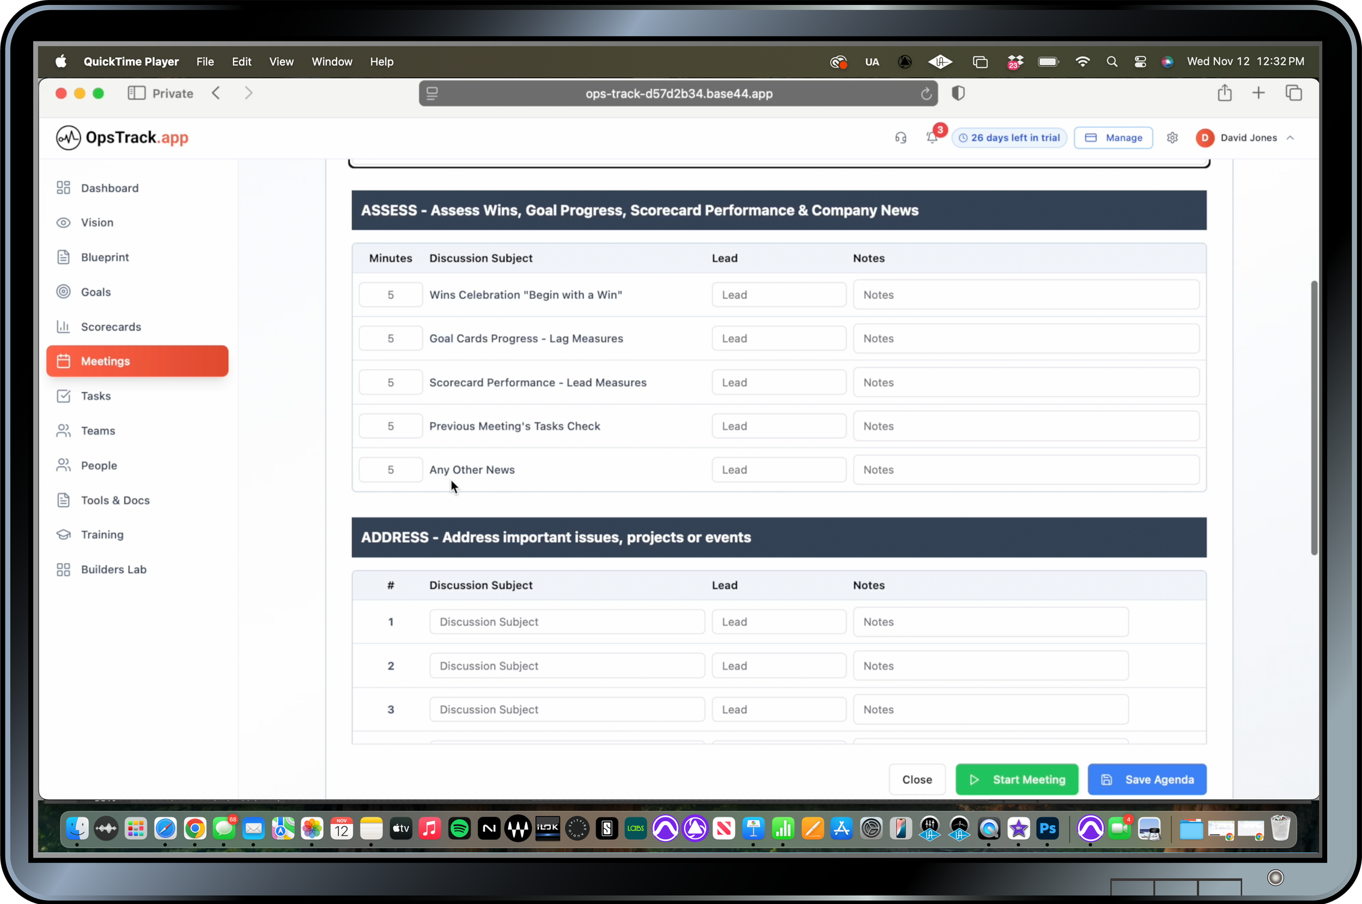Open the settings gear icon
Image resolution: width=1362 pixels, height=904 pixels.
pos(1172,138)
